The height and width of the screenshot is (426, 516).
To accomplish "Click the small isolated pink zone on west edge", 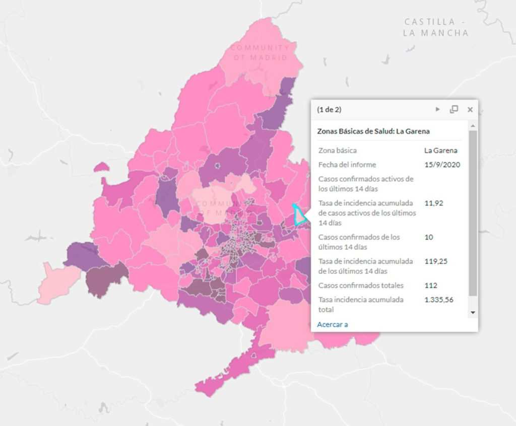I will pyautogui.click(x=101, y=167).
